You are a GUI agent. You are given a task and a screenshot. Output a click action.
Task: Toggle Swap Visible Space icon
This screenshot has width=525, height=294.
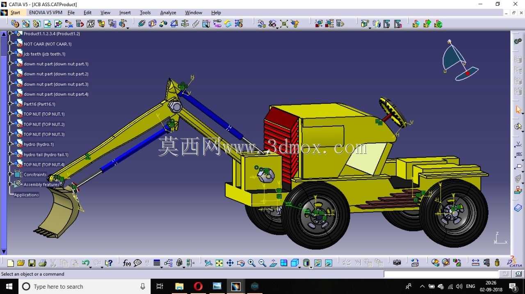coord(328,263)
